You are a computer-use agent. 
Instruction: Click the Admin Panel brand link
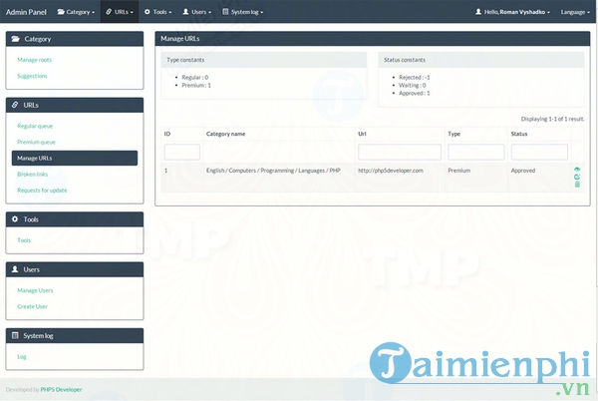pos(26,12)
